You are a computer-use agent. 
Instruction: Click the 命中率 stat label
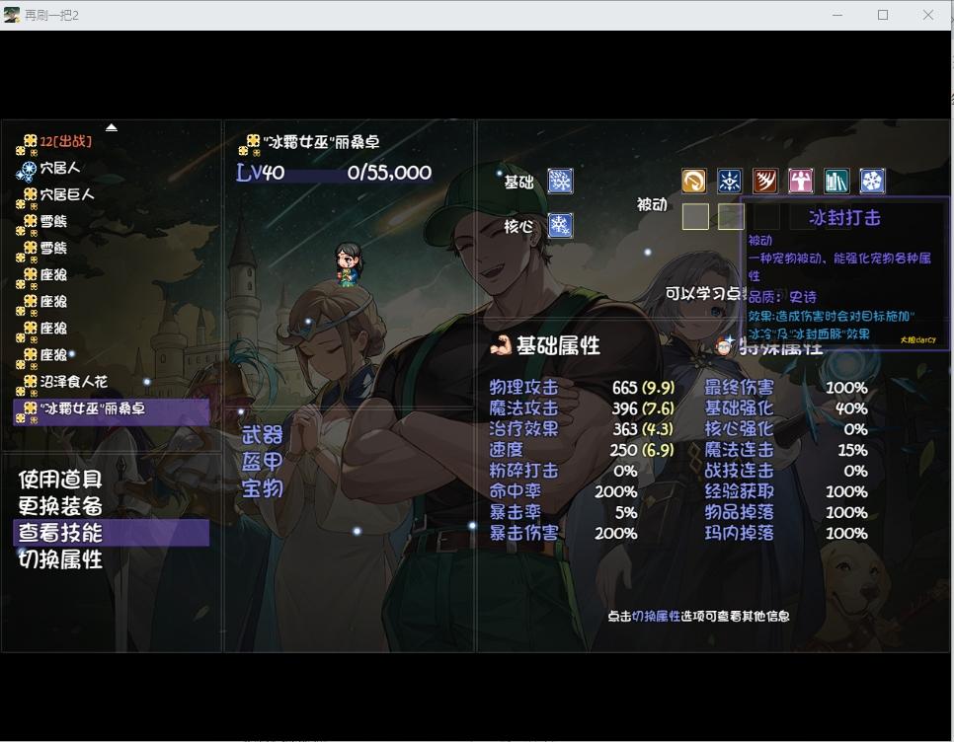click(x=516, y=491)
